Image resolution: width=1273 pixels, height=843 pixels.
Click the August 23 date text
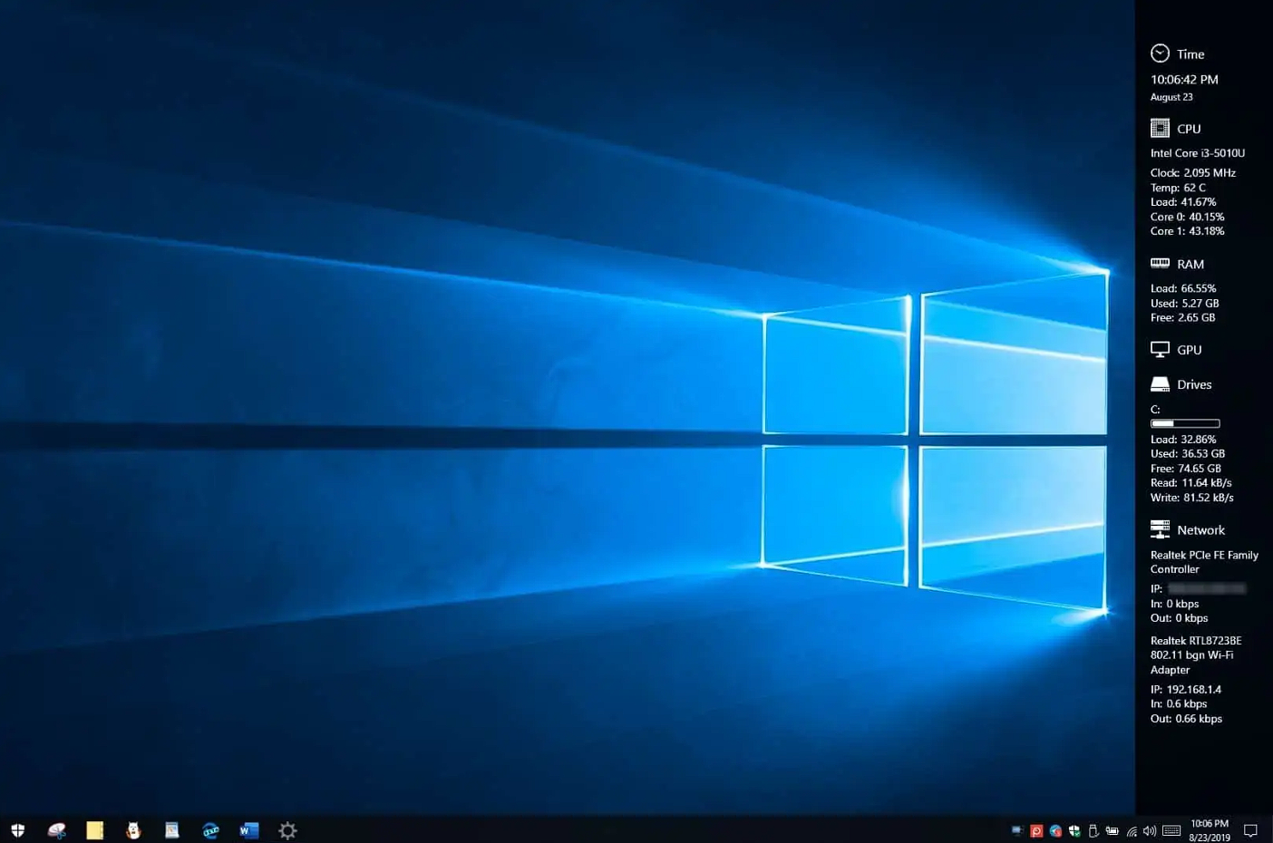1171,97
